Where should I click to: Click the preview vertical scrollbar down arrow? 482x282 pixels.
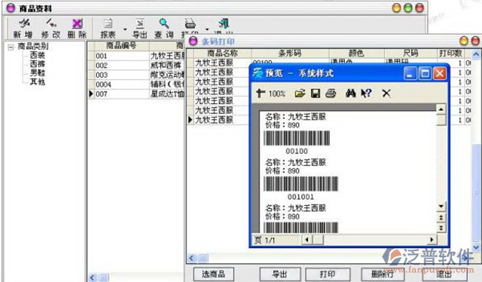click(441, 206)
